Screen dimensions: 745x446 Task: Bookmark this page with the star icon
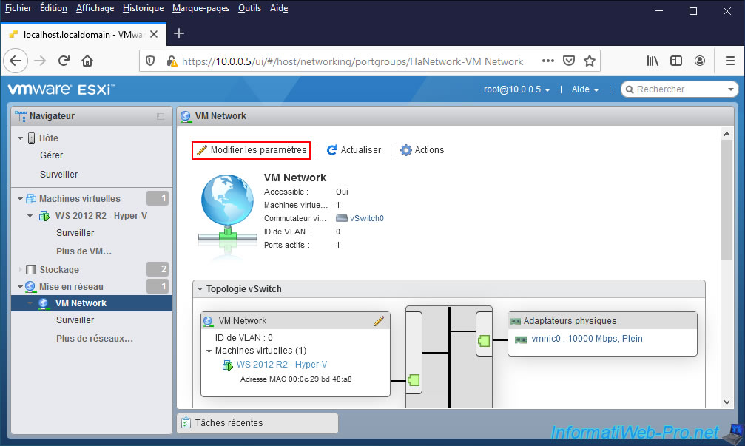(x=590, y=61)
